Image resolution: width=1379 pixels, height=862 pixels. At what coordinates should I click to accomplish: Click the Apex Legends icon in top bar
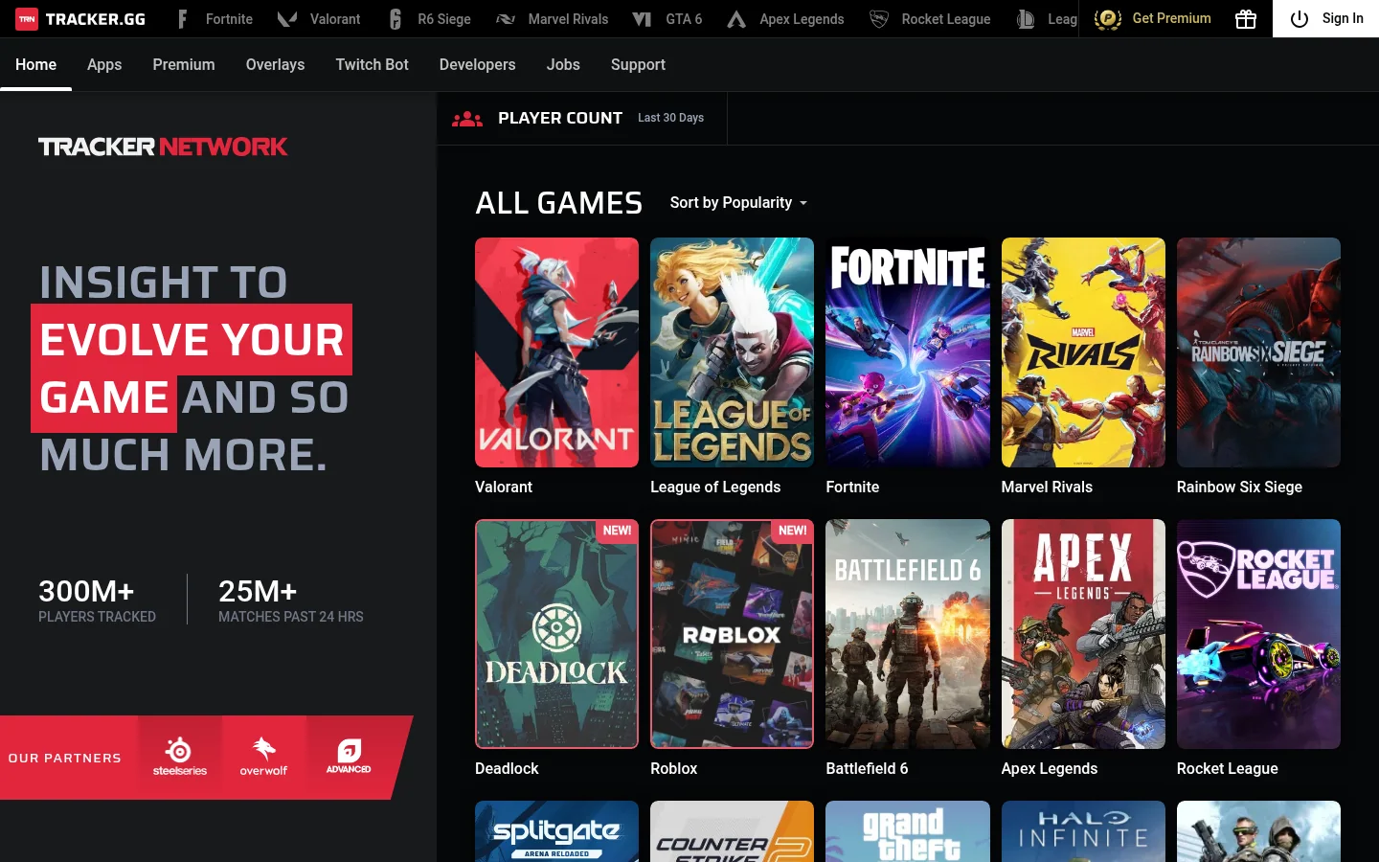pos(736,19)
